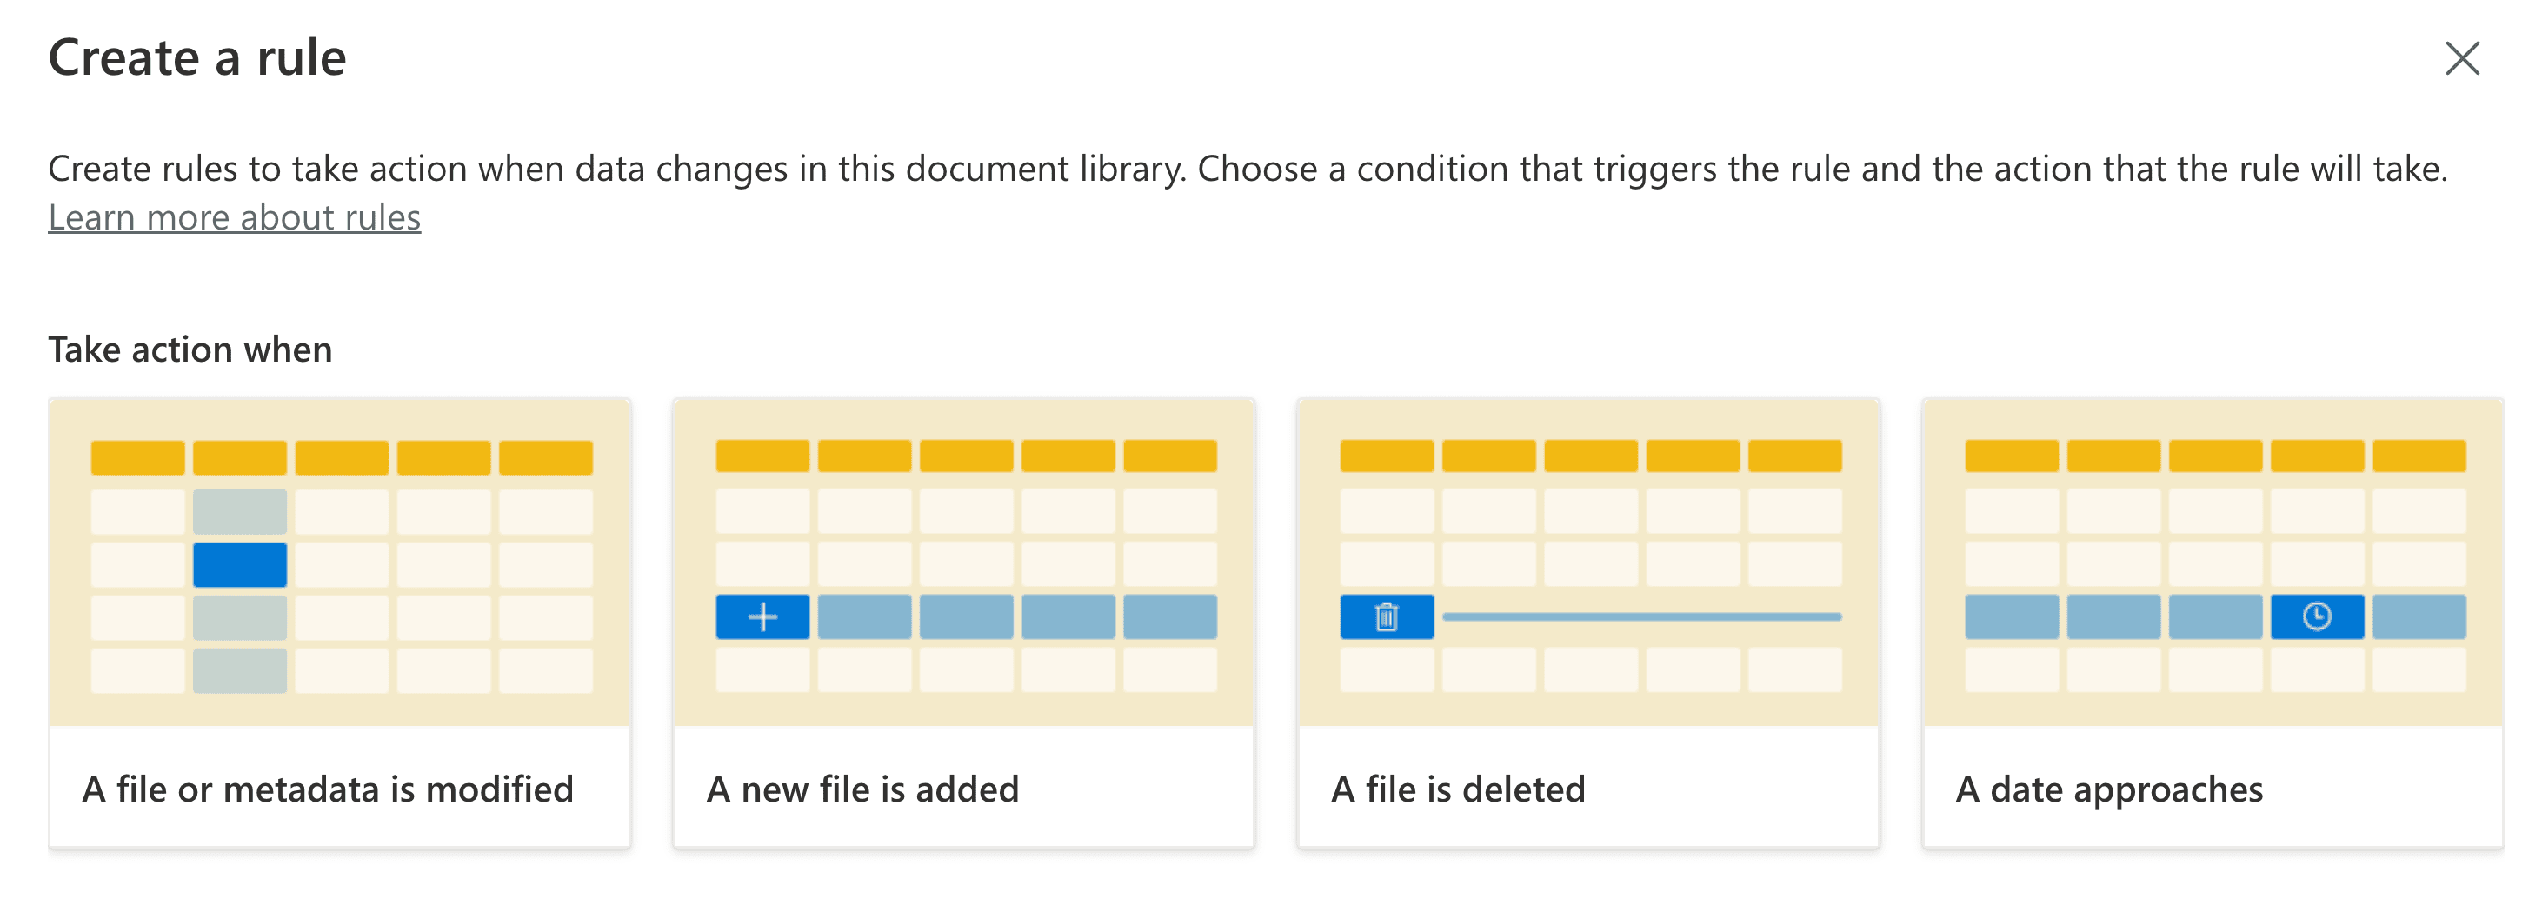
Task: Select the 'A date approaches' trigger
Action: click(x=2211, y=622)
